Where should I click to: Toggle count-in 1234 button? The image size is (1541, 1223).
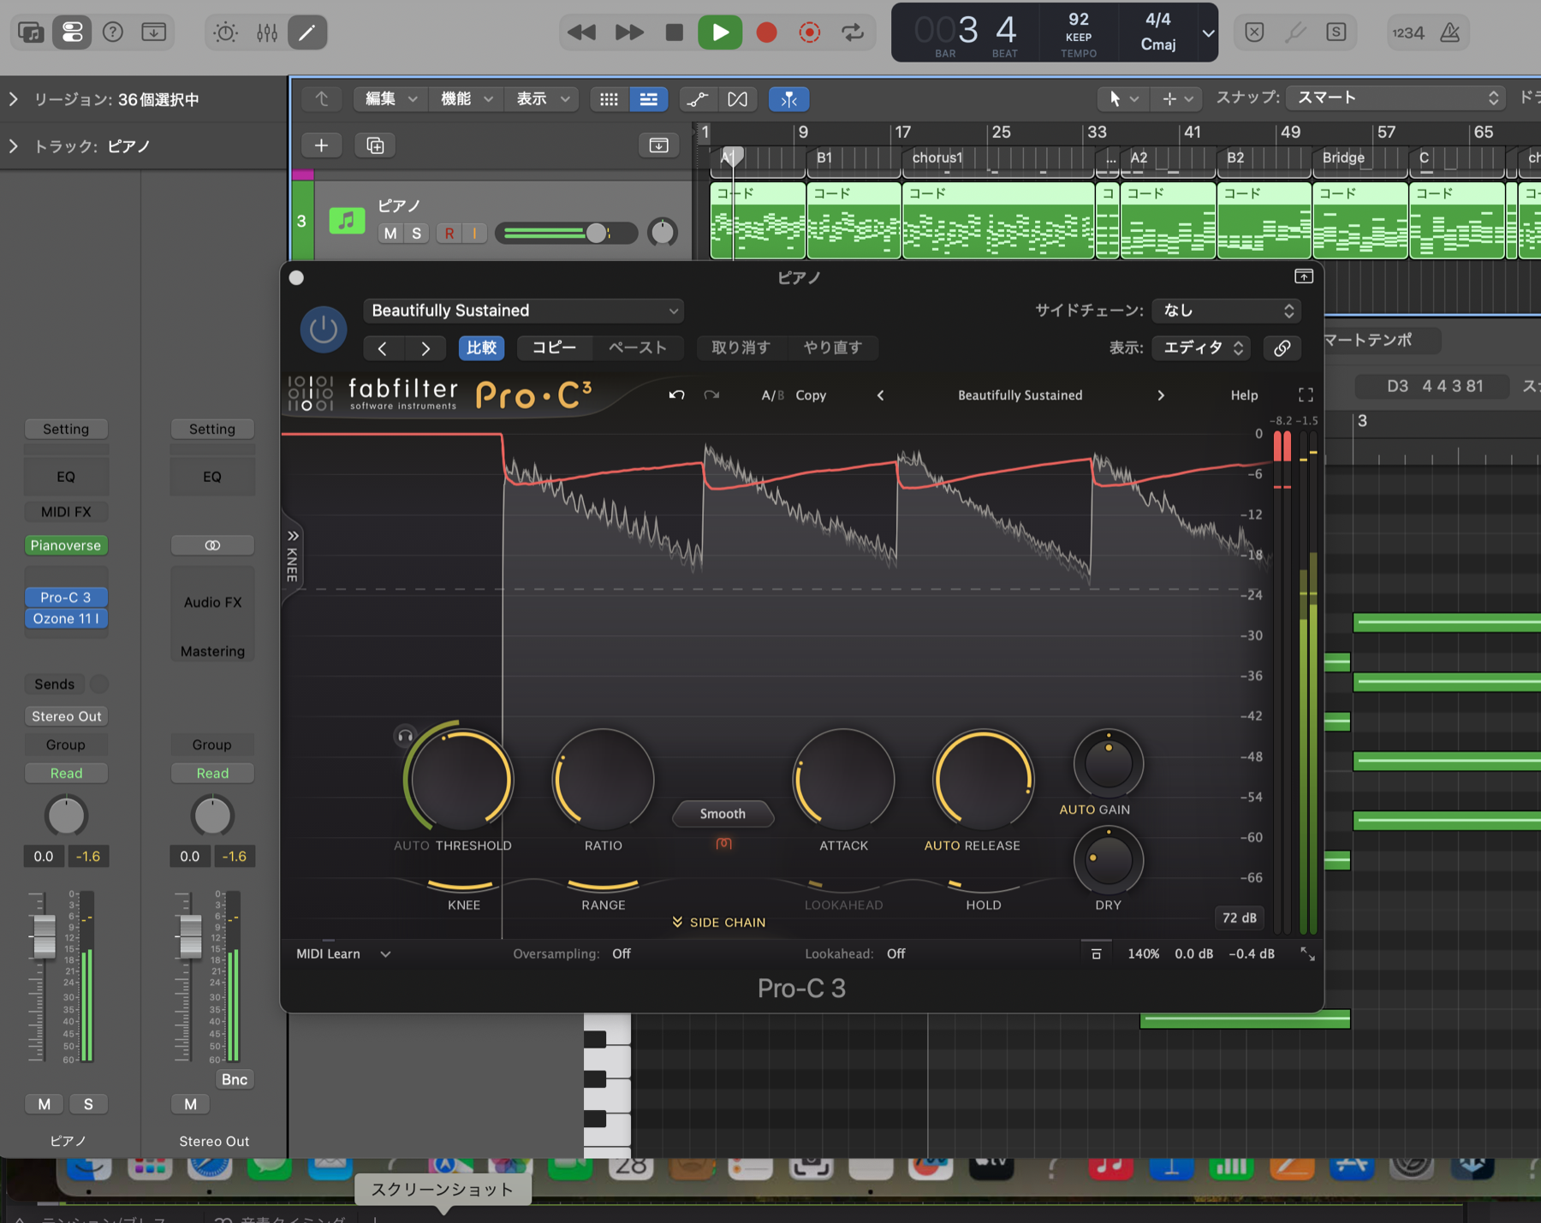click(1408, 33)
